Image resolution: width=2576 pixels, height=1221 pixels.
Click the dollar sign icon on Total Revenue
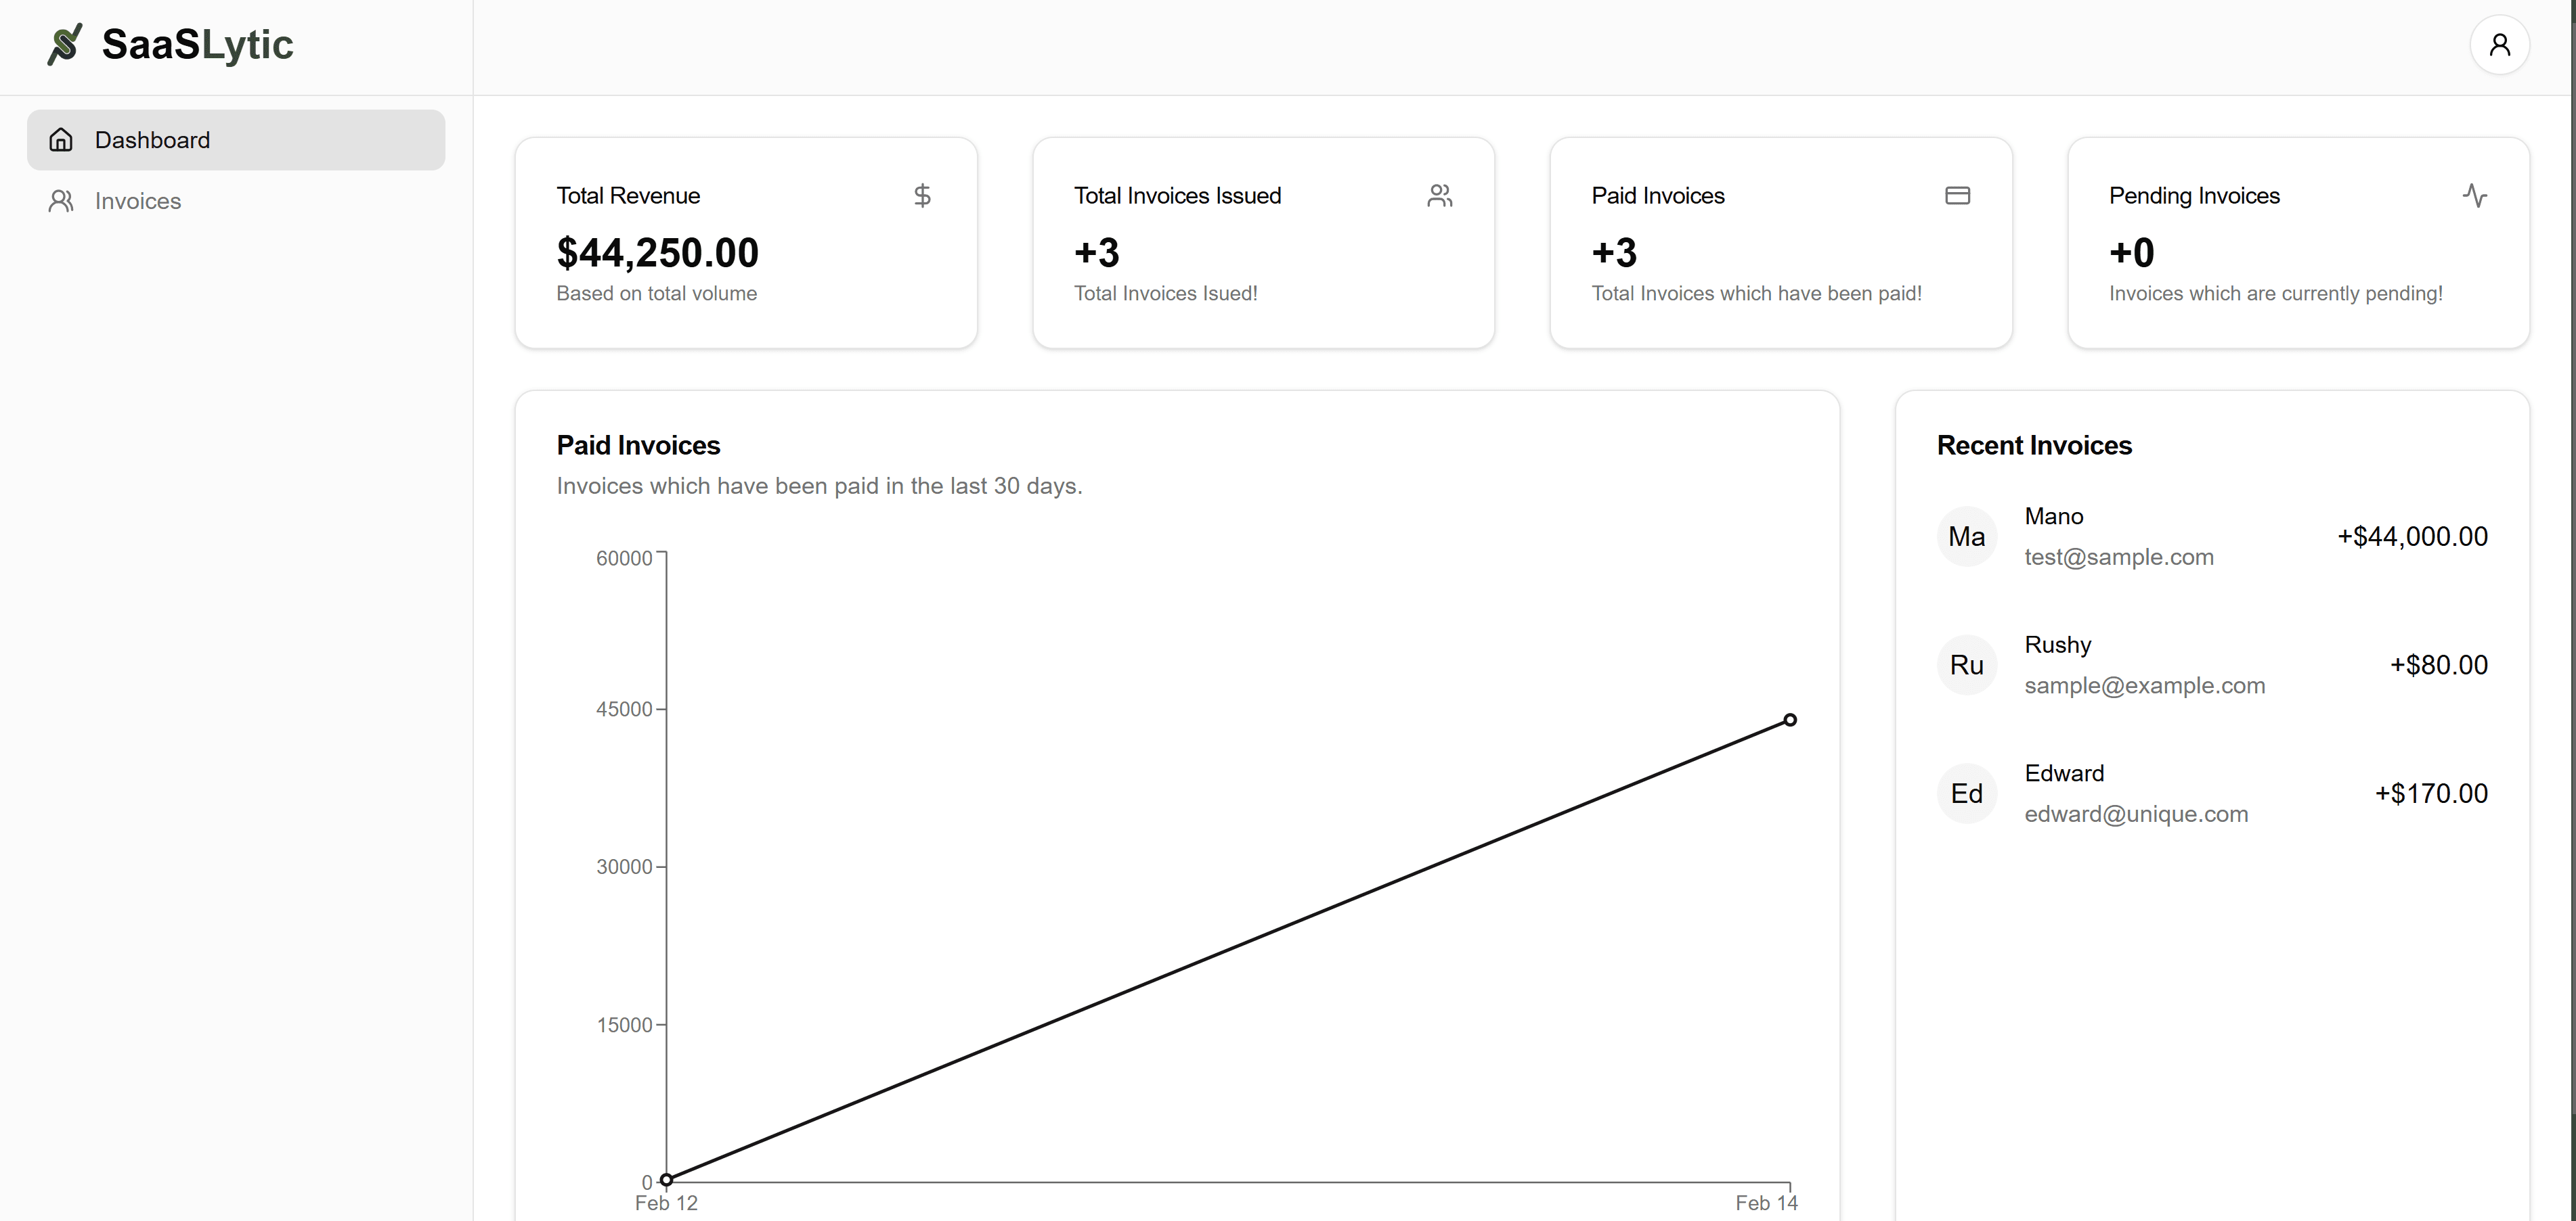click(x=922, y=196)
